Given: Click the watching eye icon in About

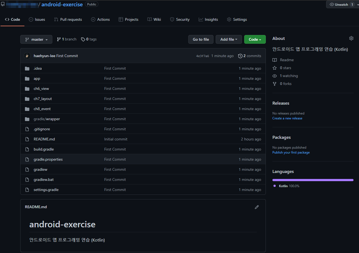Looking at the screenshot, I should point(275,76).
